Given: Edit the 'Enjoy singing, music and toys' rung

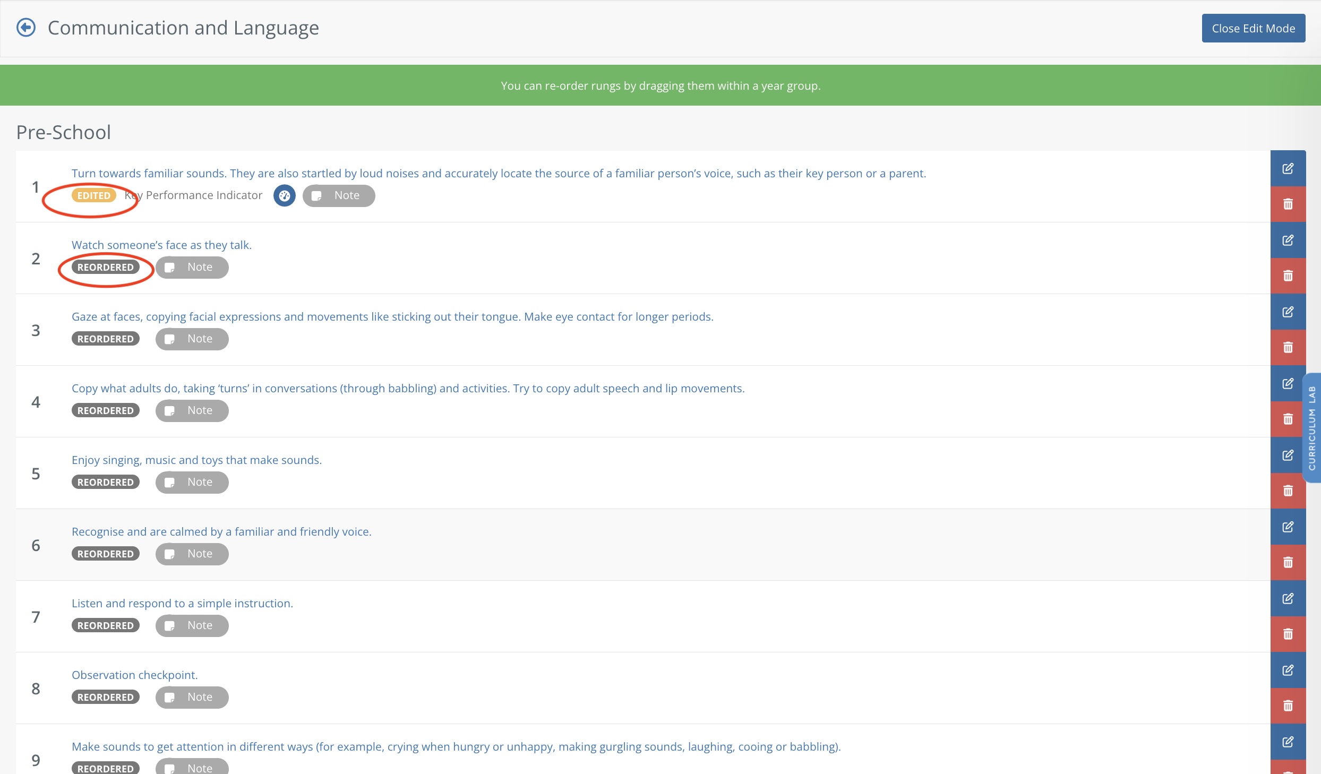Looking at the screenshot, I should 1288,455.
